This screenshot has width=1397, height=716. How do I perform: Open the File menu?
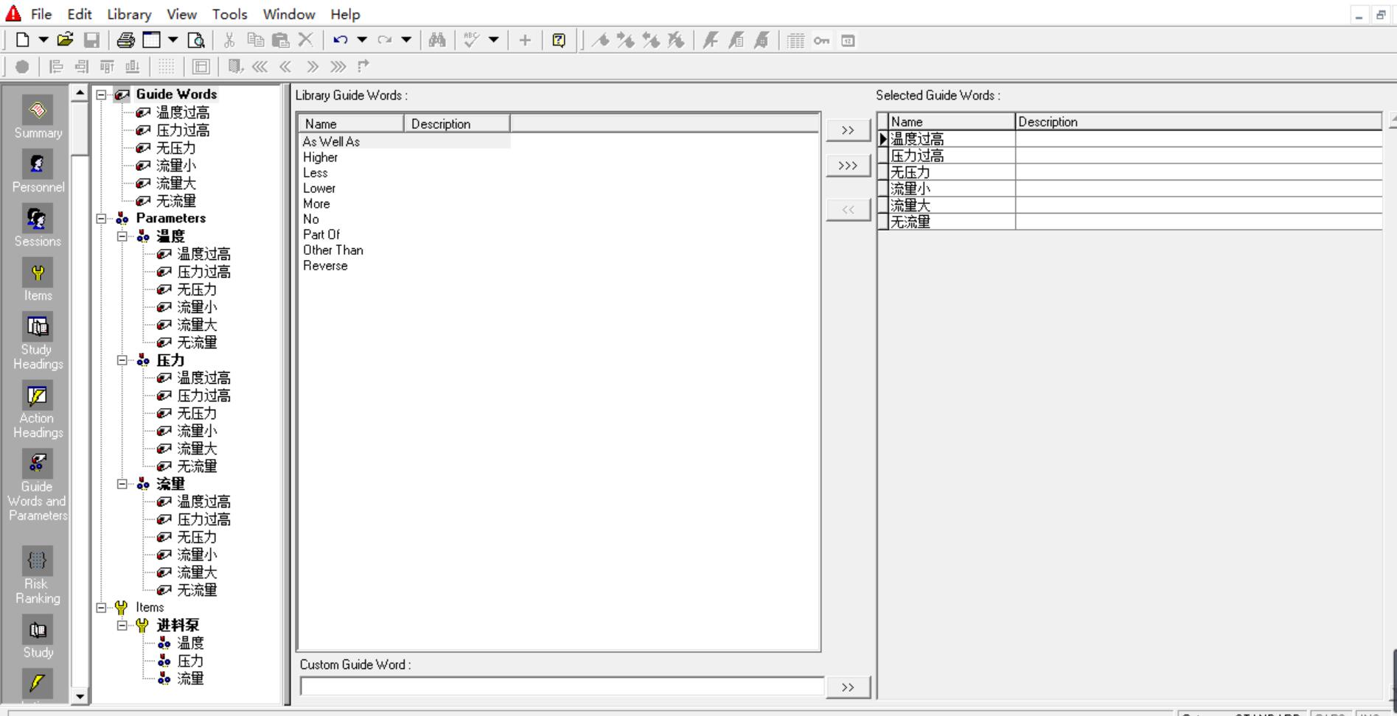point(41,14)
